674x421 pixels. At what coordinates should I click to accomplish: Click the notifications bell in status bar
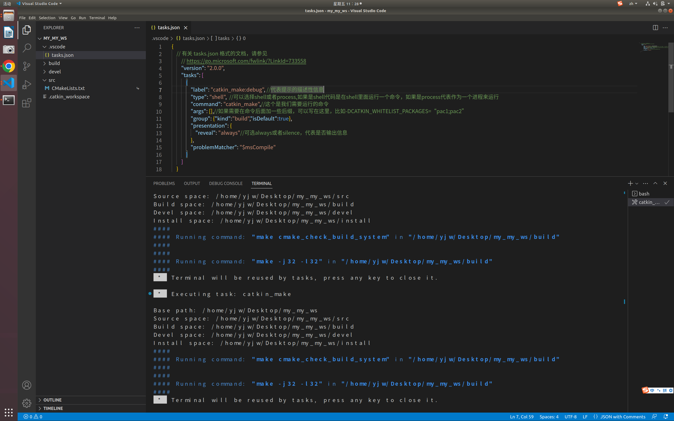[666, 417]
